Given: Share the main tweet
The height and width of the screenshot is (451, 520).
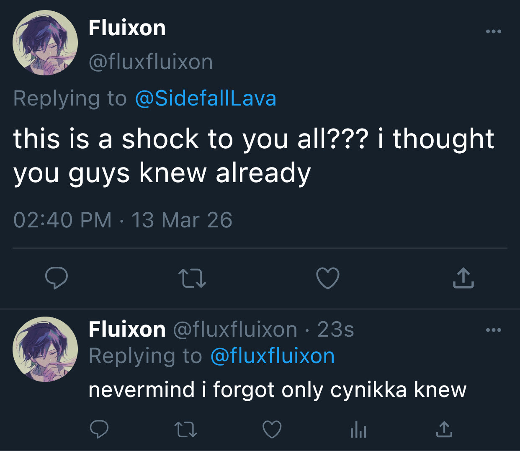Looking at the screenshot, I should (x=463, y=278).
